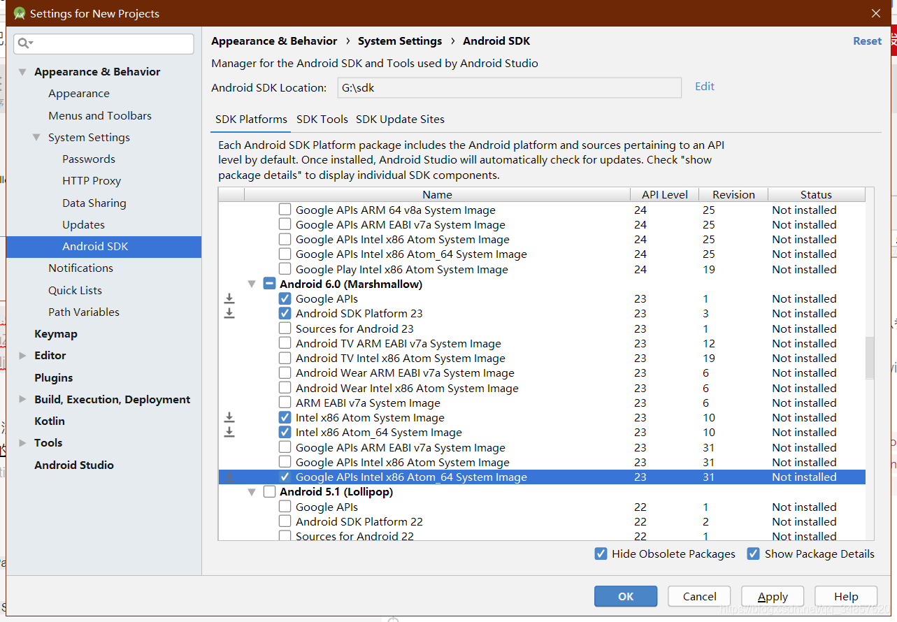Open Plugins settings
The height and width of the screenshot is (622, 897).
[54, 377]
